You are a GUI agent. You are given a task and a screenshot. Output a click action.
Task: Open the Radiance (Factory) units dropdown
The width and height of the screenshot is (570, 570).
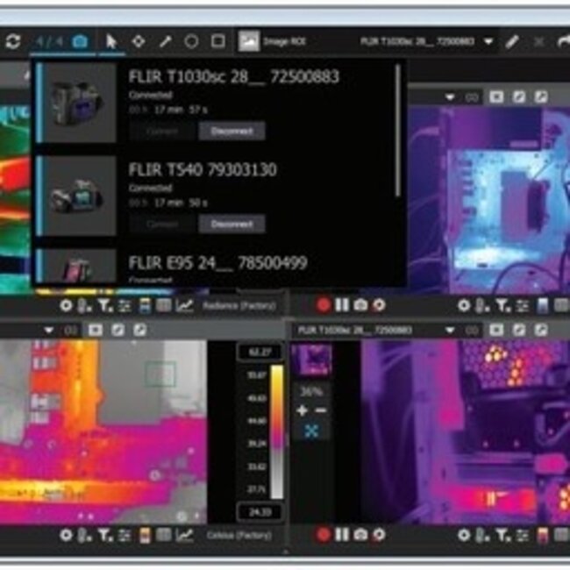coord(239,306)
